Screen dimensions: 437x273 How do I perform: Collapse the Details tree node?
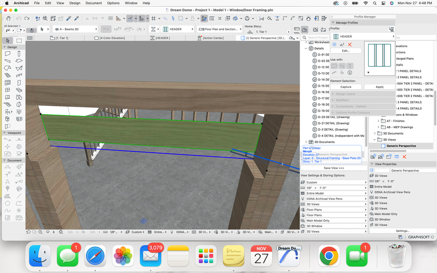[306, 49]
